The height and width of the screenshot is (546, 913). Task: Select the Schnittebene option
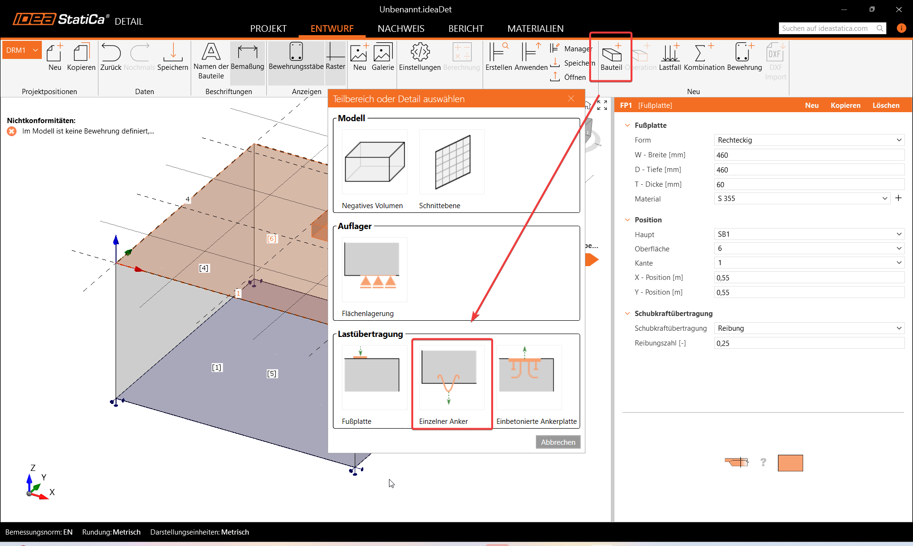[452, 162]
